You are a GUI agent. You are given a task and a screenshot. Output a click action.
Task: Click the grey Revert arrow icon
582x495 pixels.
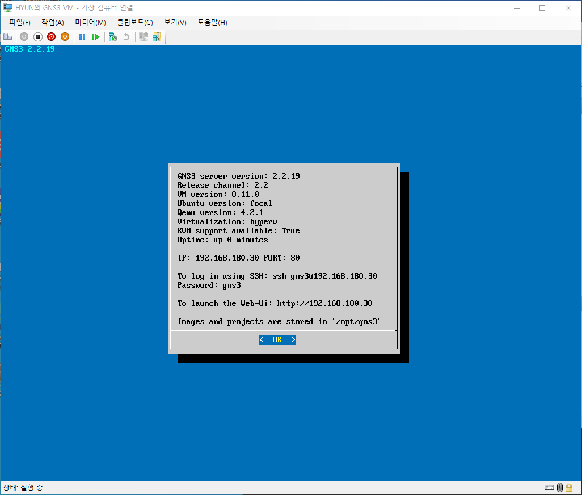pos(126,37)
